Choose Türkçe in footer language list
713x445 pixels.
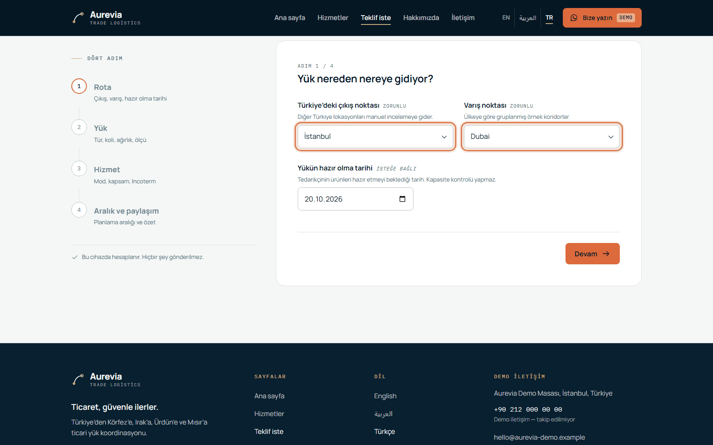pos(385,432)
